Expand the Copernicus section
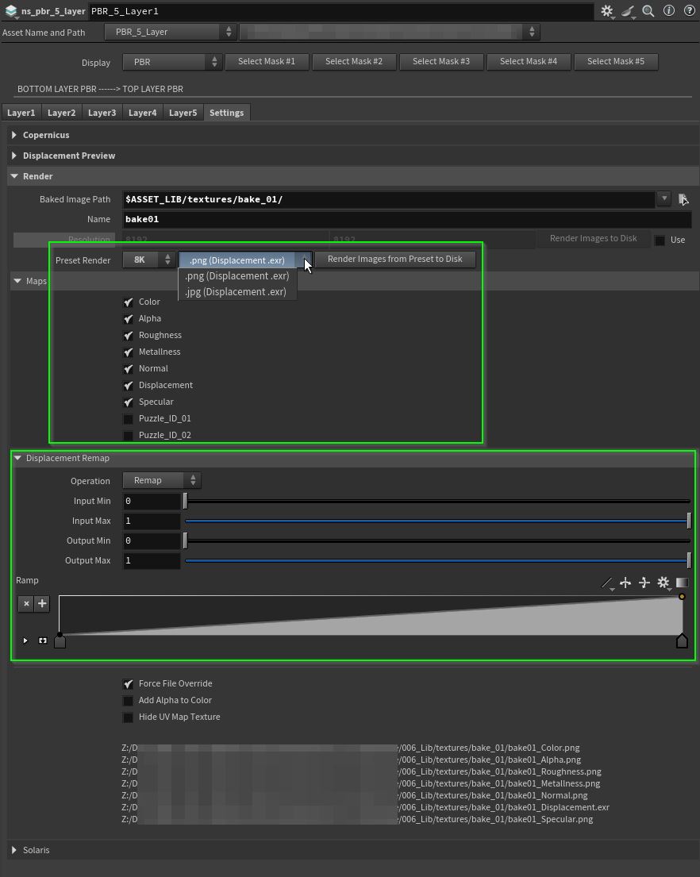This screenshot has width=700, height=877. 14,135
